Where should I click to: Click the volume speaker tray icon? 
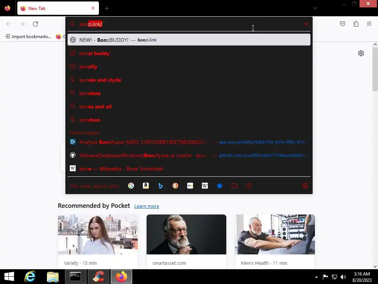[343, 277]
